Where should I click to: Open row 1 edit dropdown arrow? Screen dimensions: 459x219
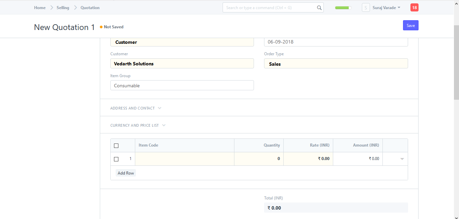(x=402, y=159)
